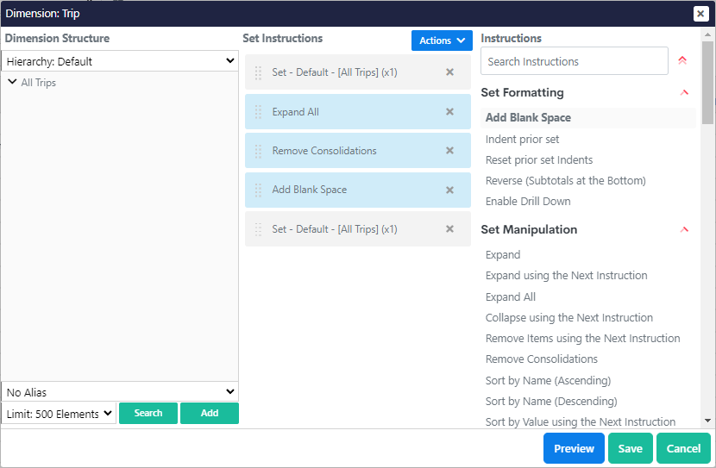Choose Sort by Name (Ascending) instruction
The height and width of the screenshot is (468, 716).
point(548,380)
